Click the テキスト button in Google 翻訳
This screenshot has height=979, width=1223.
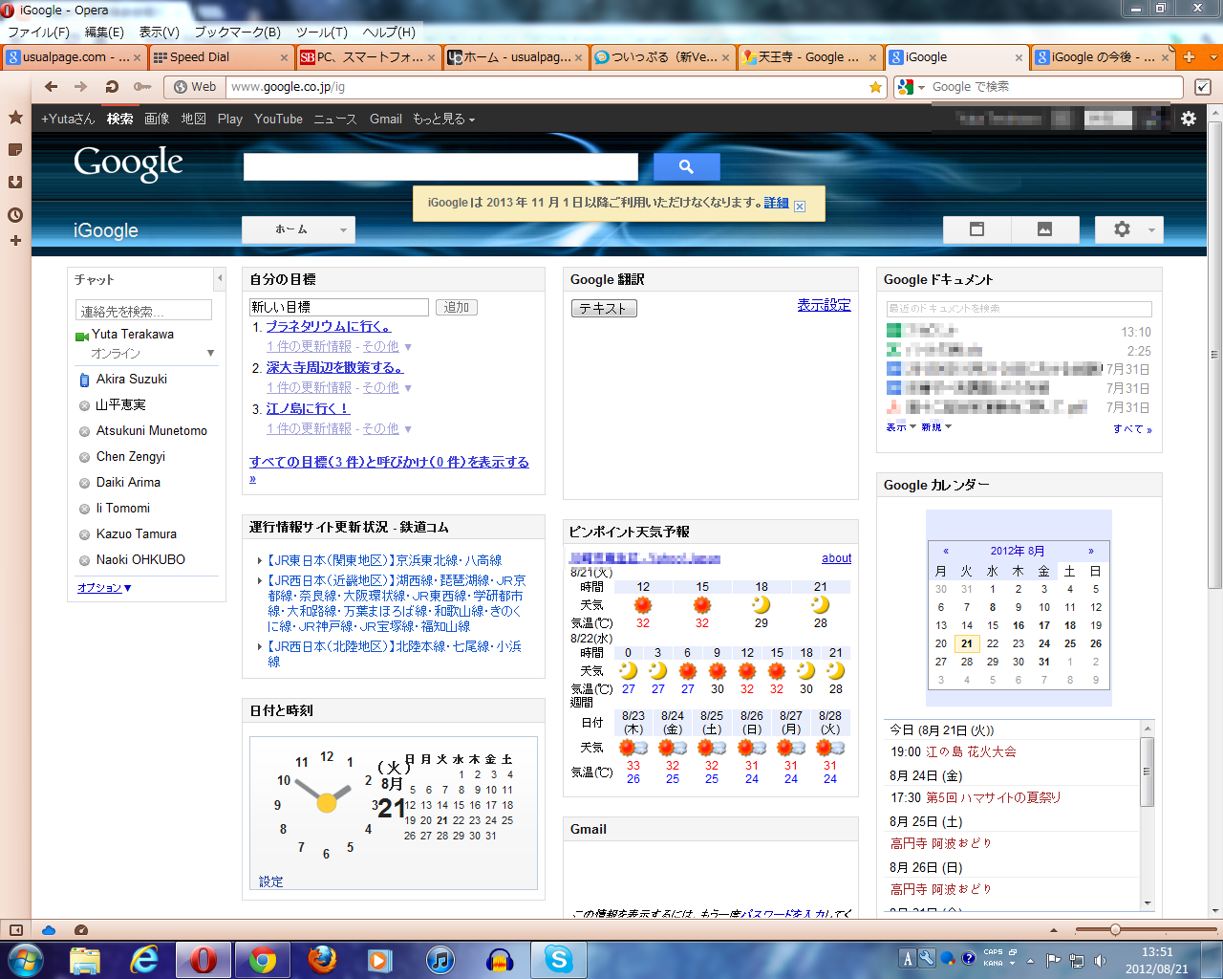click(x=604, y=308)
